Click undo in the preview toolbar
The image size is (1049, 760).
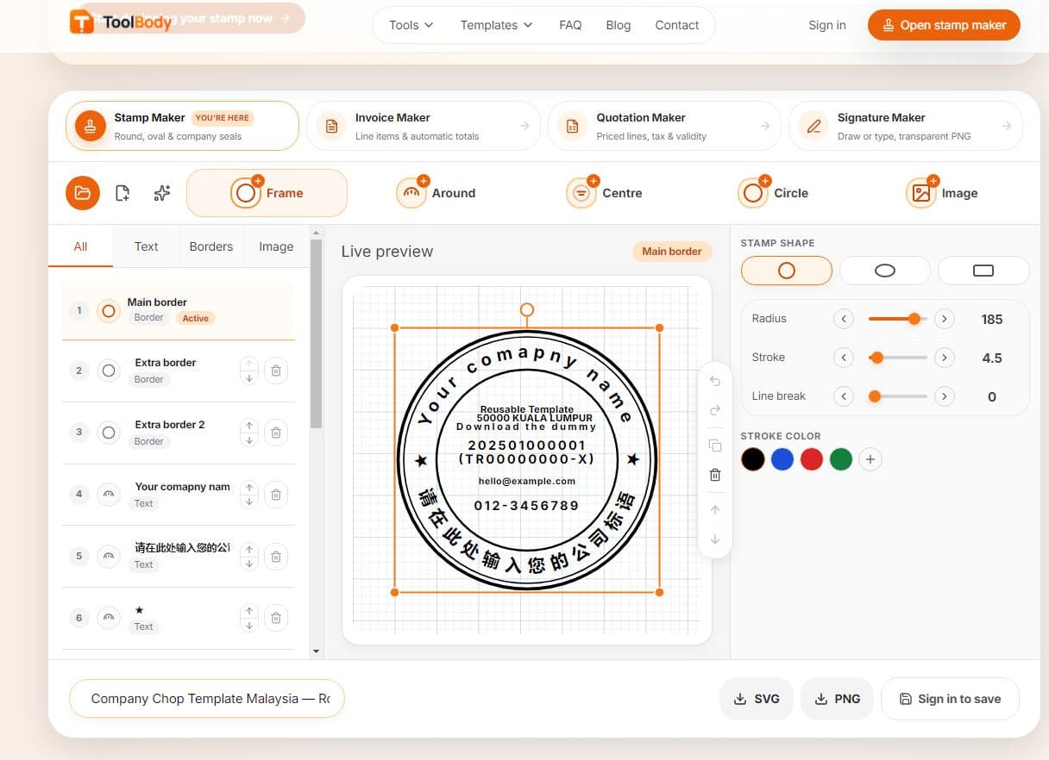click(714, 381)
